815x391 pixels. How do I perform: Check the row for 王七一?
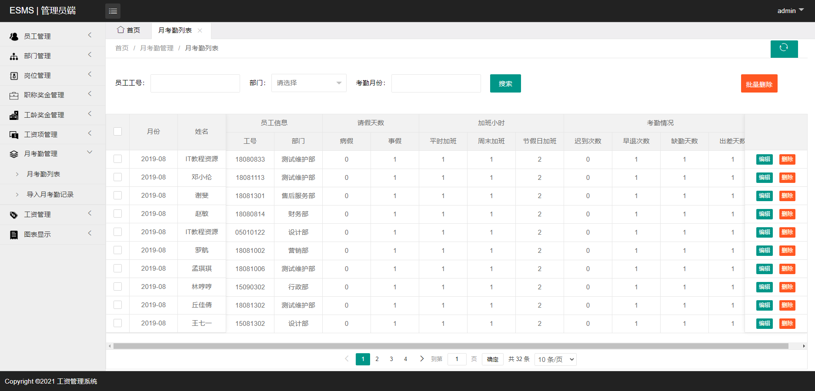tap(117, 323)
